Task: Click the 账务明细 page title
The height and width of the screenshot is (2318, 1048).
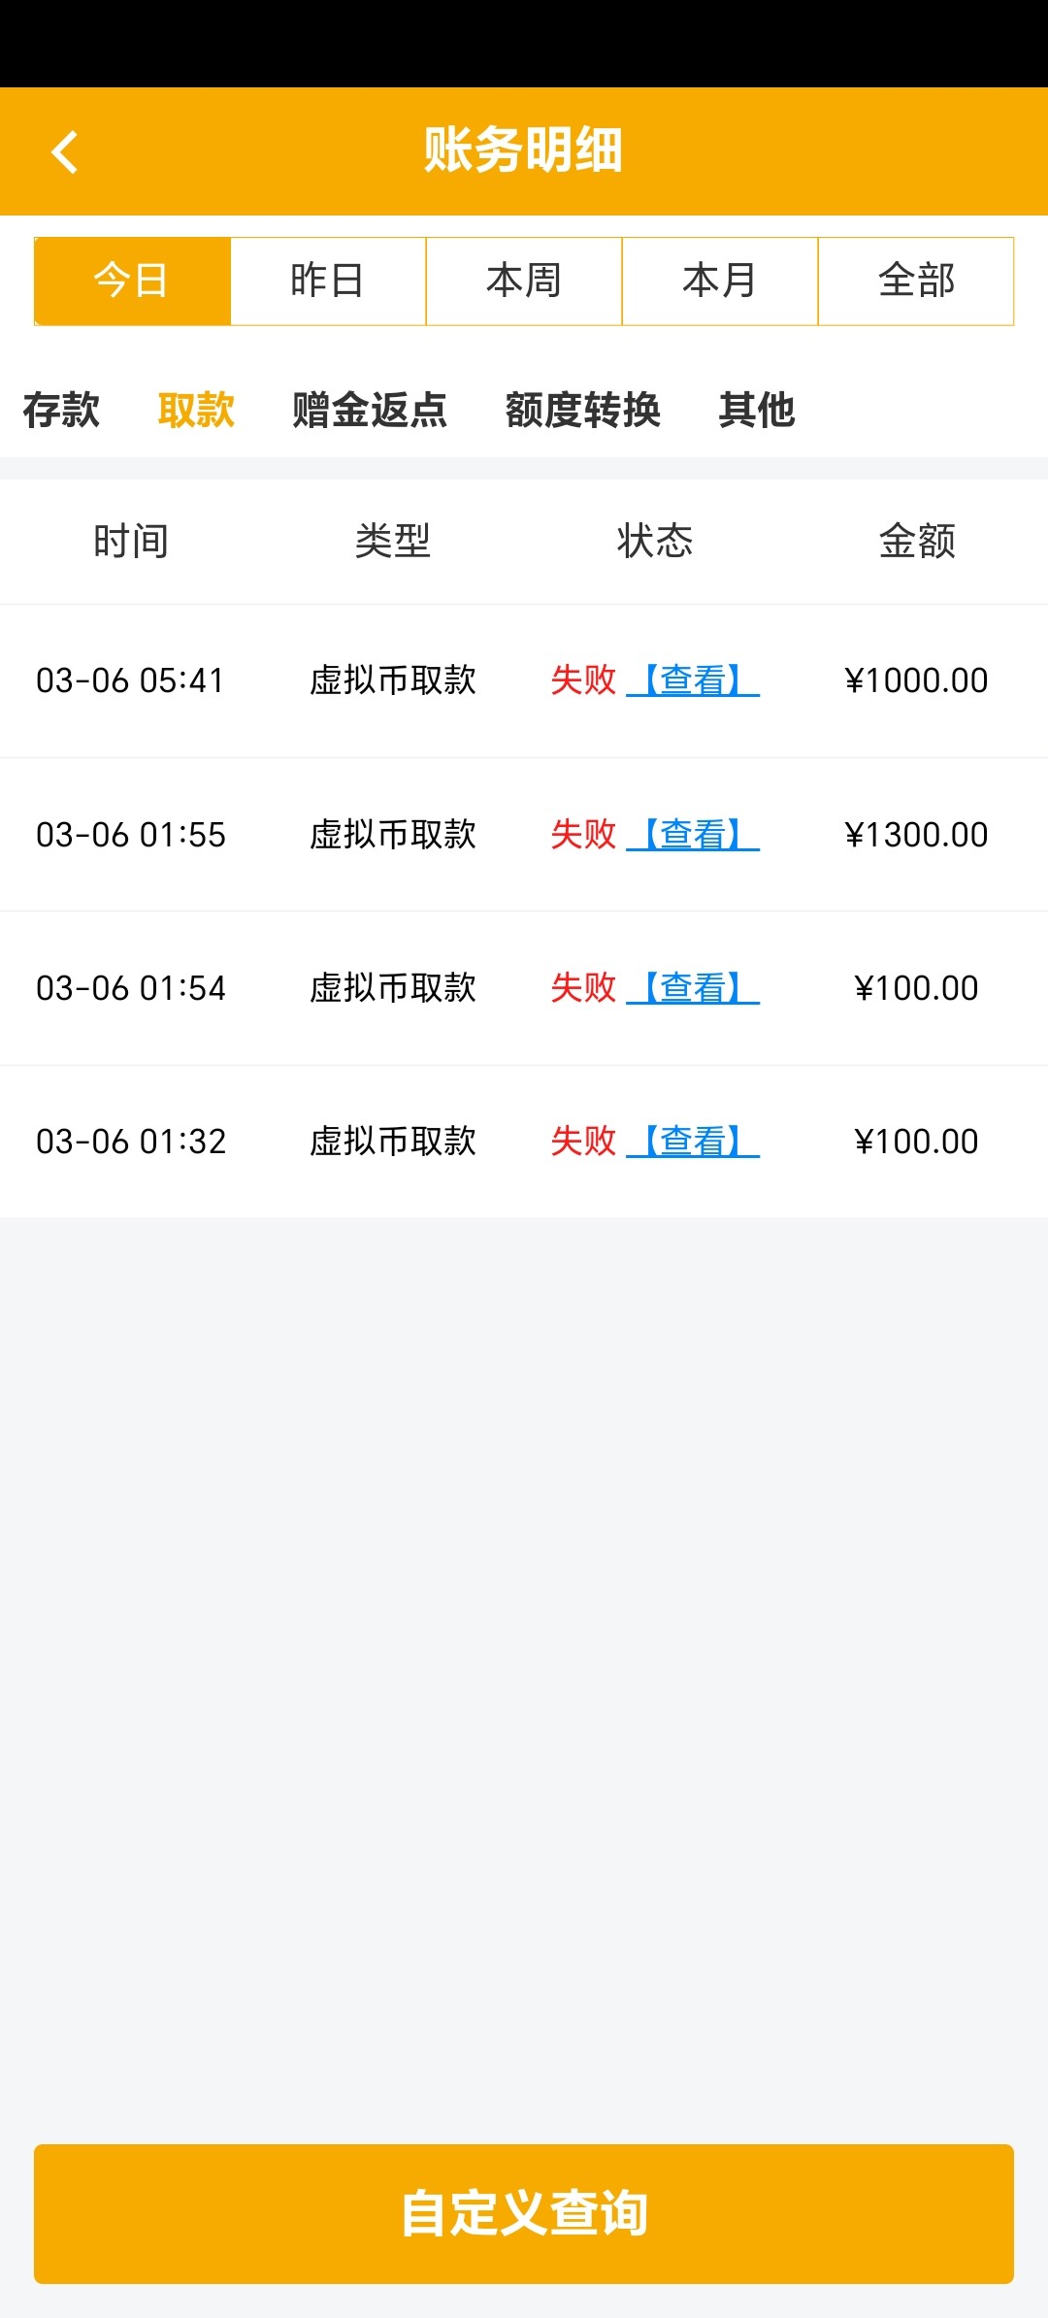Action: 524,150
